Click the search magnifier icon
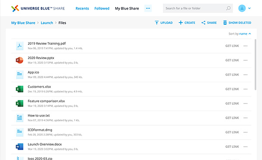 click(228, 8)
